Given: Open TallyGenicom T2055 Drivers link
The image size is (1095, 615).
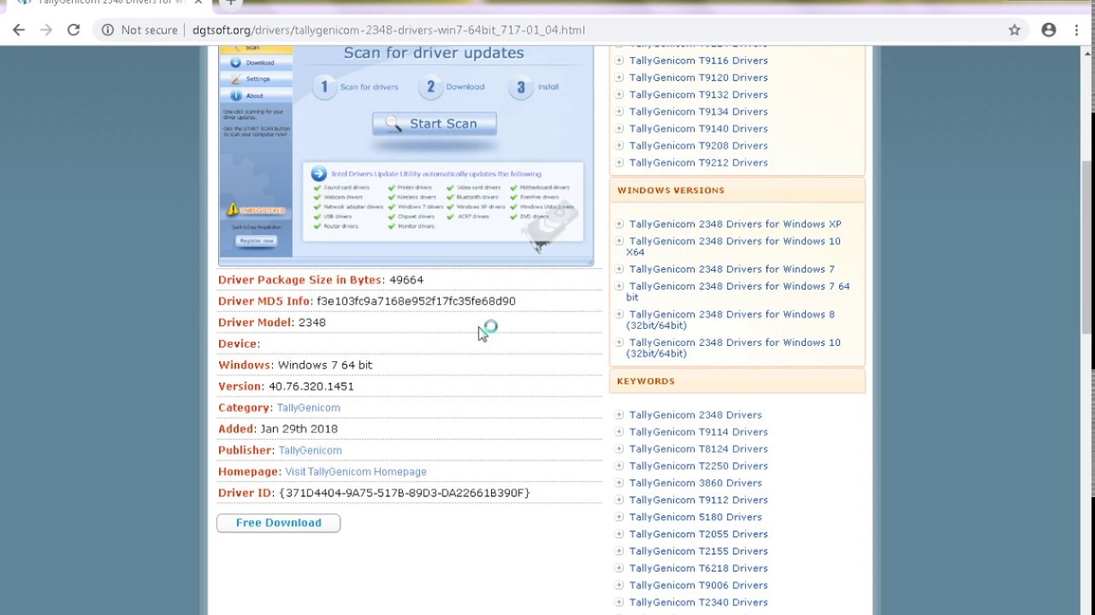Looking at the screenshot, I should [x=698, y=535].
